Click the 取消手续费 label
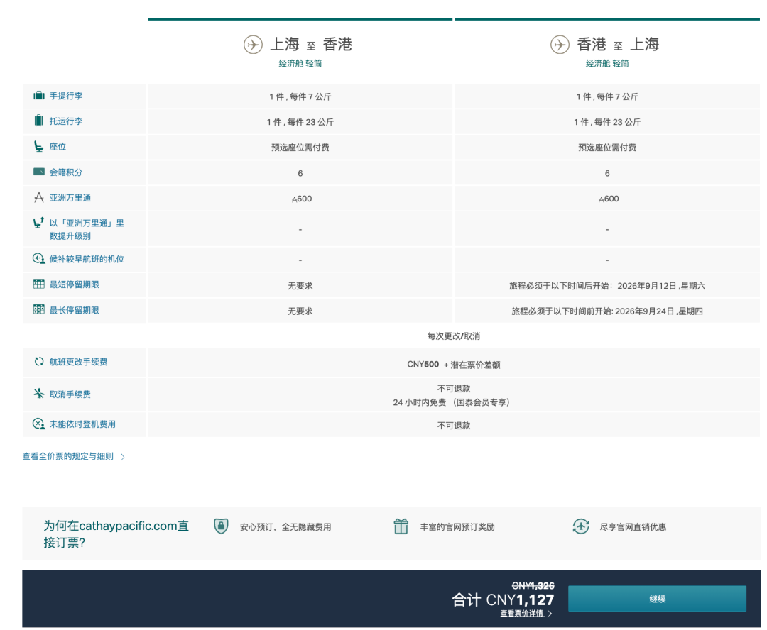 (x=70, y=394)
